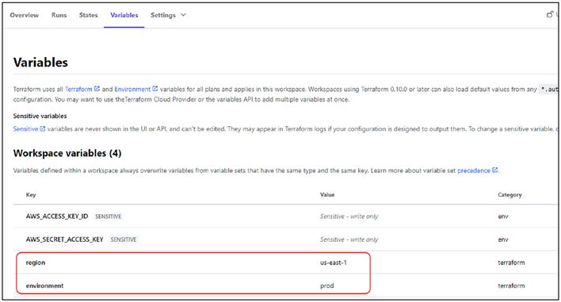The image size is (561, 302).
Task: Select the AWS_SECRET_ACCESS_KEY variable key
Action: pyautogui.click(x=64, y=239)
